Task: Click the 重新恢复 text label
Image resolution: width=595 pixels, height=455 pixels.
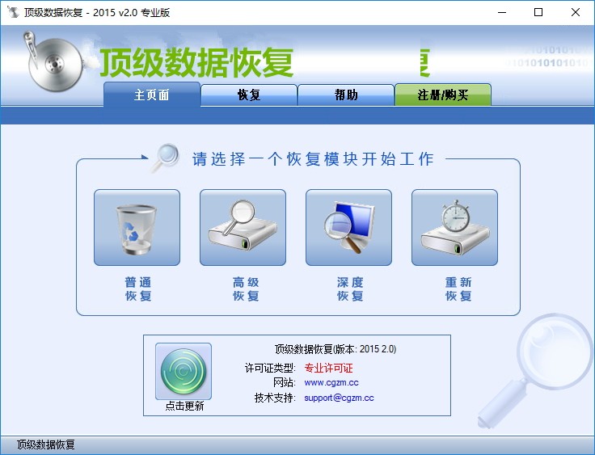Action: [x=458, y=289]
